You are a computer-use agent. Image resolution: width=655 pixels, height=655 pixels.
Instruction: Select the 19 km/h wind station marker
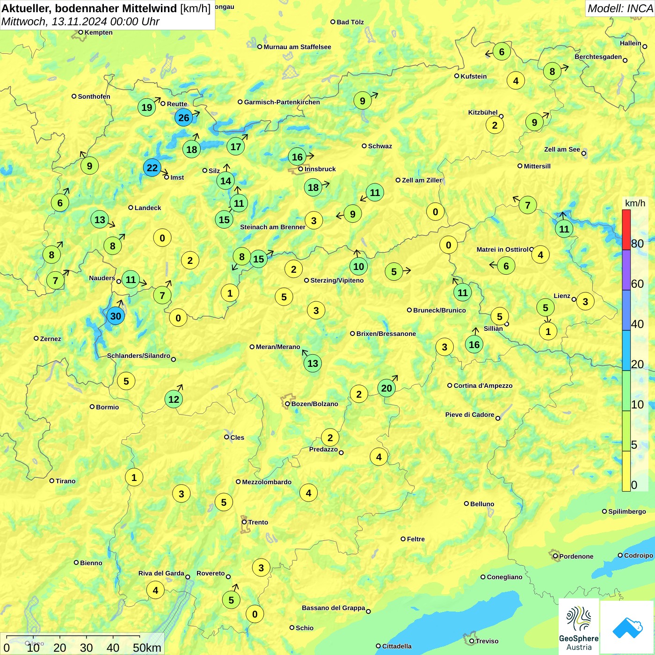[x=147, y=108]
